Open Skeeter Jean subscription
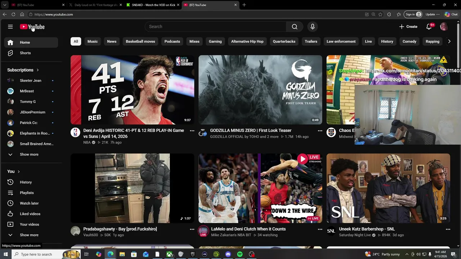 (31, 81)
